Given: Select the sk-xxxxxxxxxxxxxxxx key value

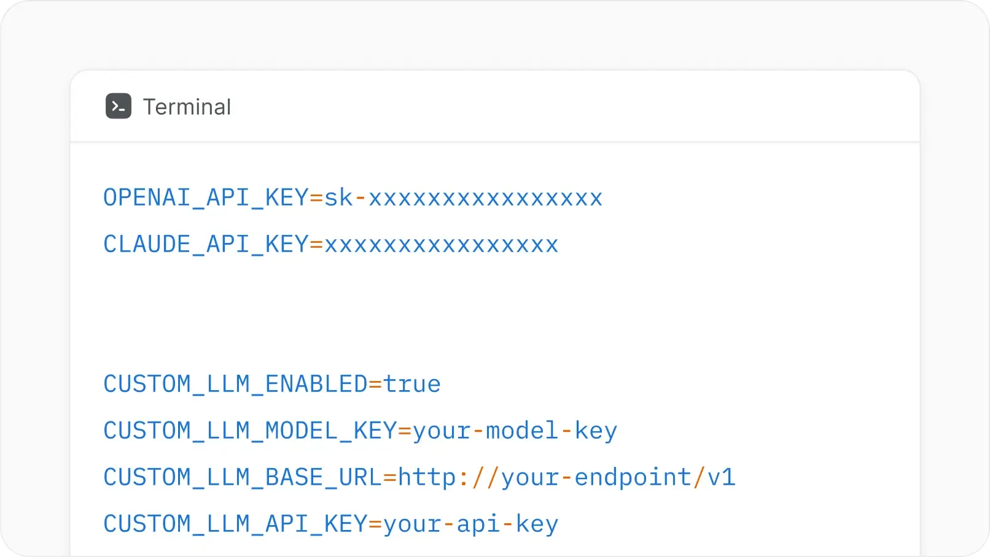Looking at the screenshot, I should click(463, 198).
